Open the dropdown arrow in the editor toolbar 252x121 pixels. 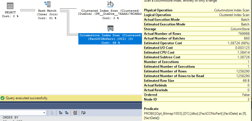[x=44, y=113]
